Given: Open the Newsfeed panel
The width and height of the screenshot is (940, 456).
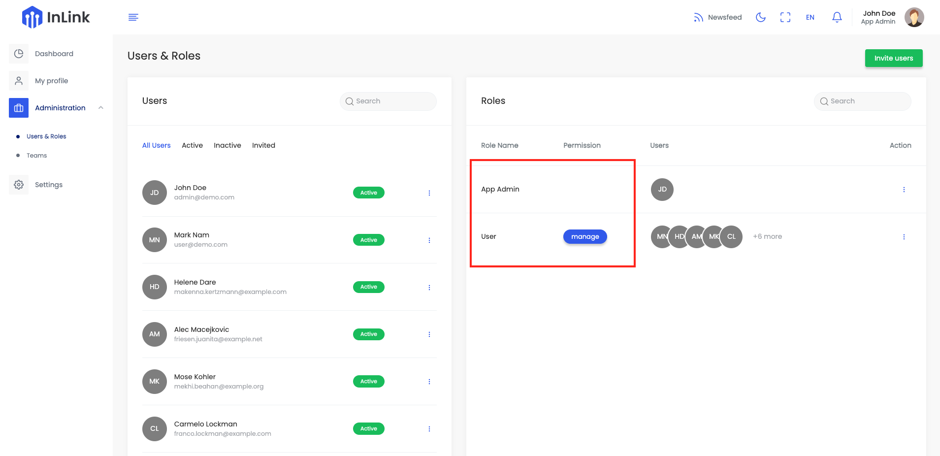Looking at the screenshot, I should point(717,17).
